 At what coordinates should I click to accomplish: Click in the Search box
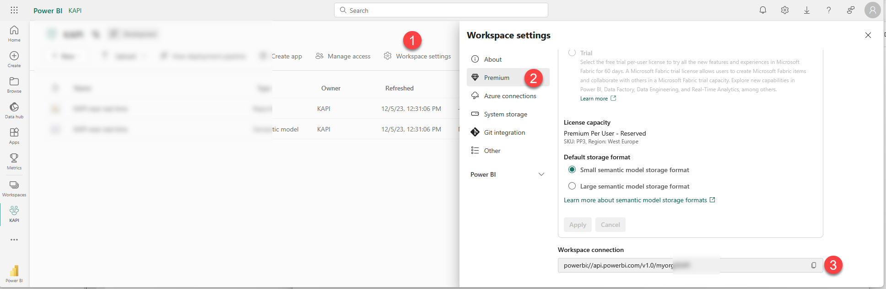click(x=441, y=10)
